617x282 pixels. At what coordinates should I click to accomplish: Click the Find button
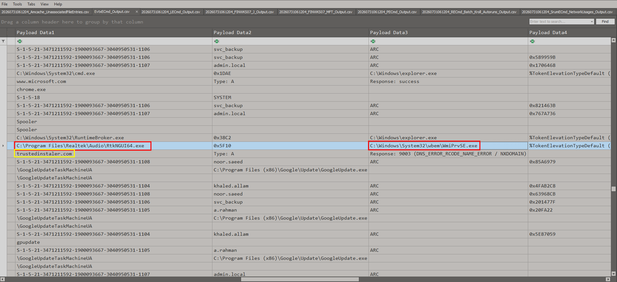(x=605, y=22)
